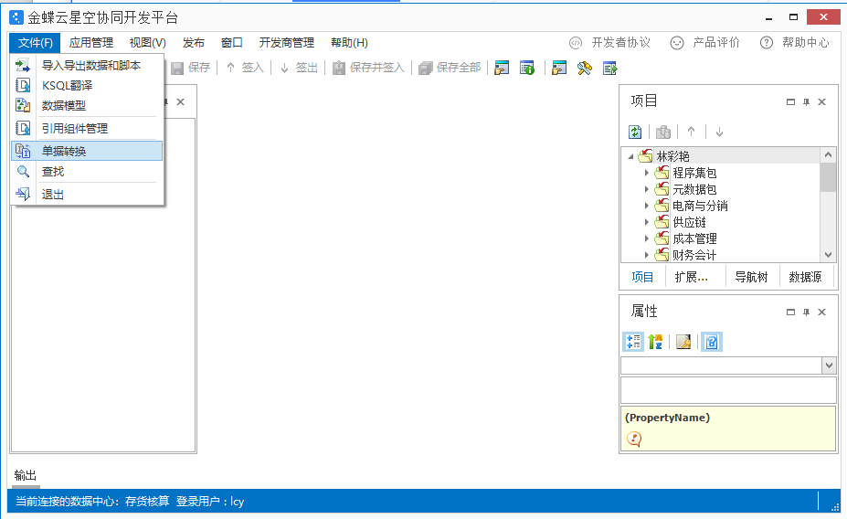
Task: Open the 应用管理 menu
Action: pos(90,43)
